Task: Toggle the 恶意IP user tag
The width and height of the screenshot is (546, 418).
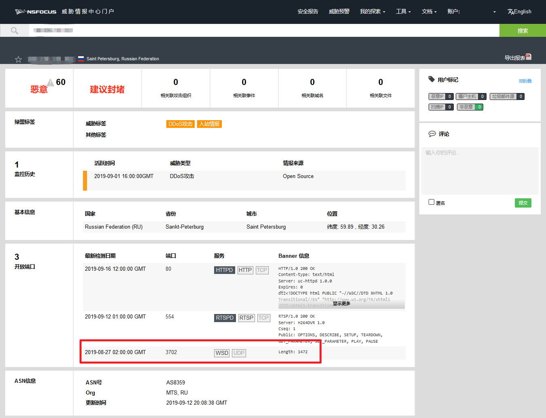Action: point(440,96)
